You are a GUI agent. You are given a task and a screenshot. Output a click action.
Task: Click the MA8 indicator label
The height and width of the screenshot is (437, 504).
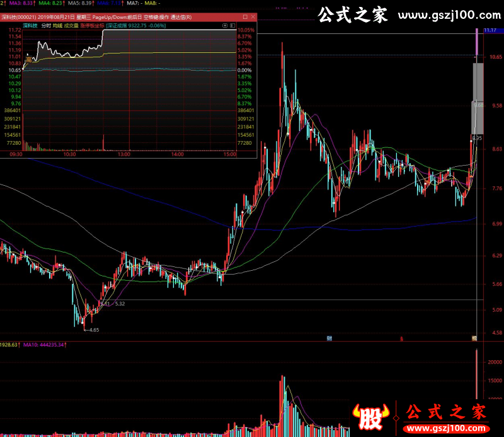152,3
